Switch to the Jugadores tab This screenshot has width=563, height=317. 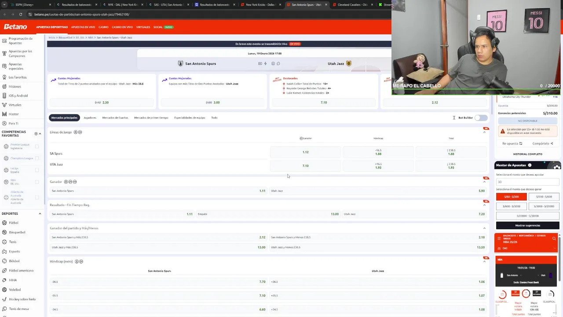tap(90, 118)
